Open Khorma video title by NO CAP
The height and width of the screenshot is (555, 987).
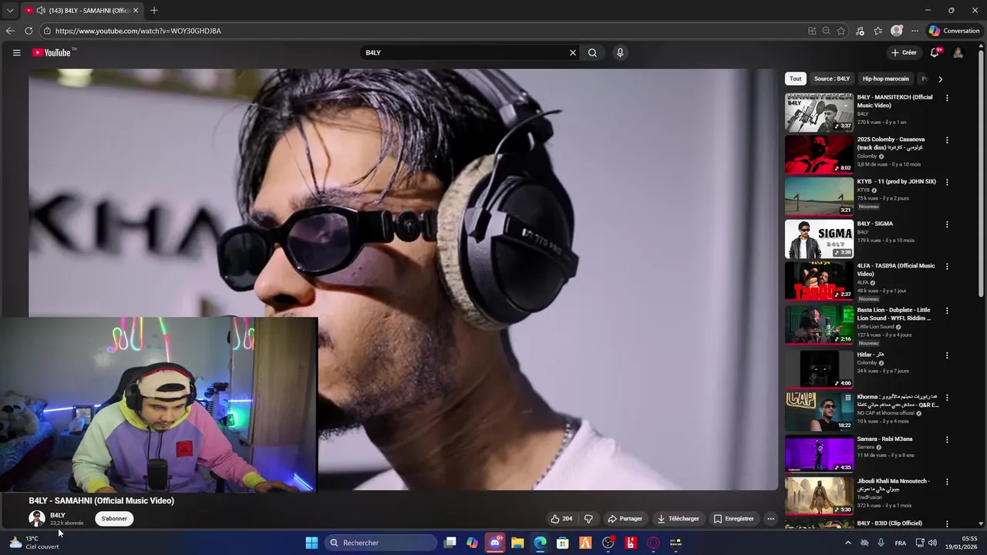point(898,401)
